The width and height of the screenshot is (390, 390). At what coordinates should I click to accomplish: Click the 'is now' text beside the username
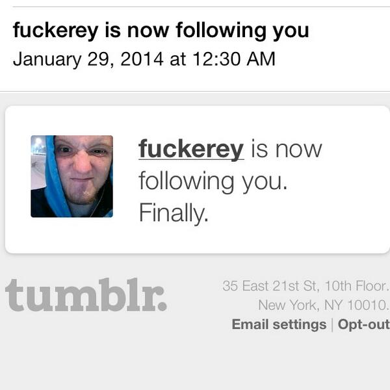287,149
